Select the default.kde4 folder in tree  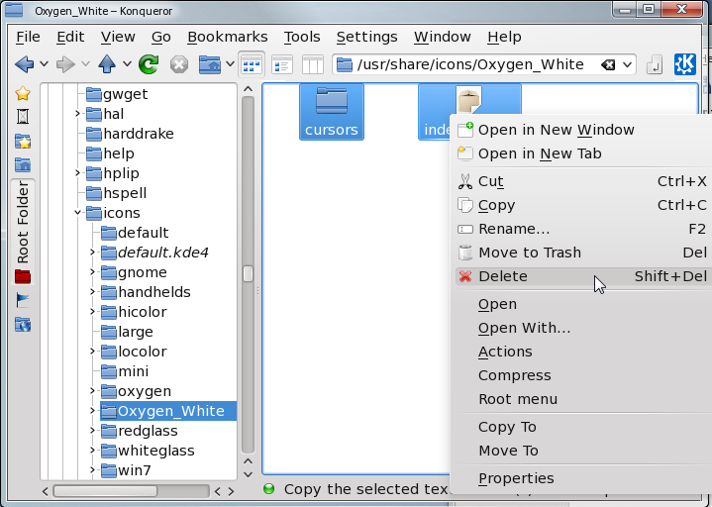point(154,253)
